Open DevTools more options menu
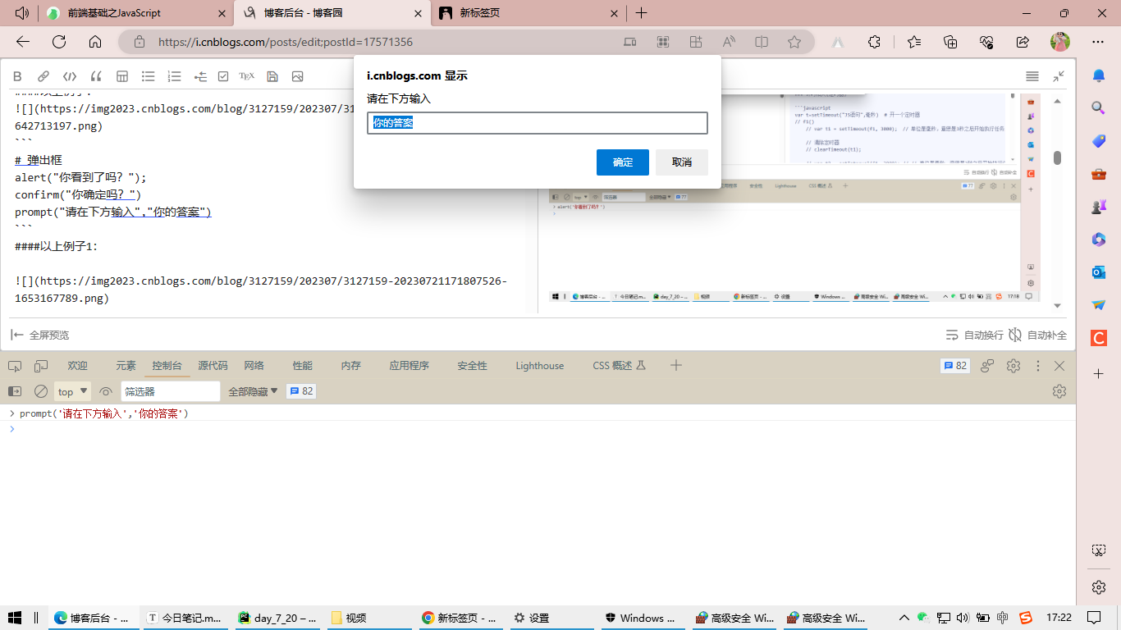1121x630 pixels. [1038, 366]
